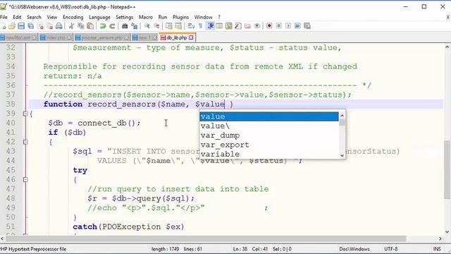
Task: Switch to the process_sensors.php tab
Action: pyautogui.click(x=102, y=37)
